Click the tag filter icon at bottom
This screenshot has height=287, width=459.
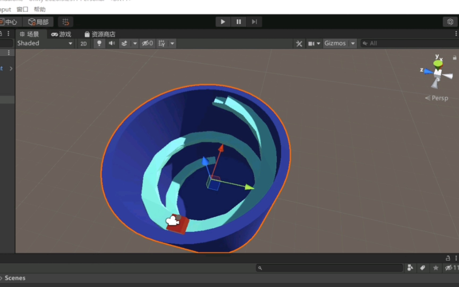[423, 268]
